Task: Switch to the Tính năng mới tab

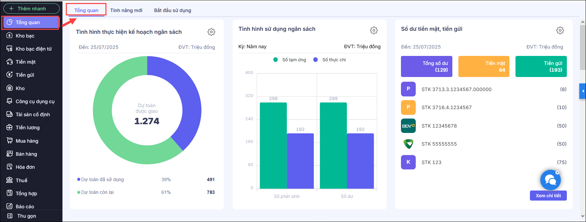Action: tap(126, 10)
